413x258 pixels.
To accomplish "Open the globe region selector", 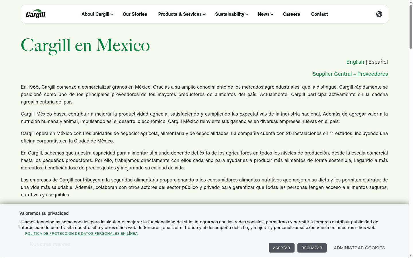I will 379,14.
